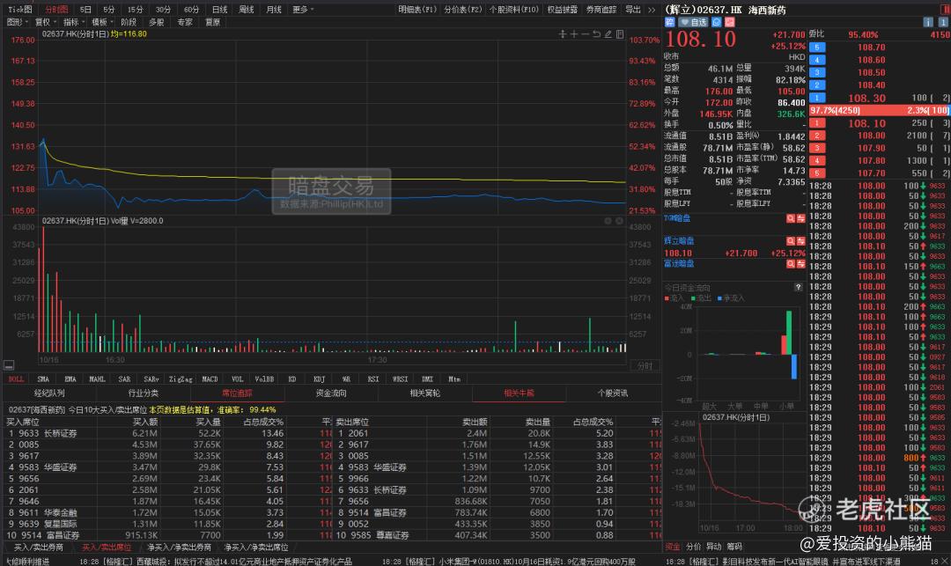Click the 辉立暗盘 link label
The image size is (951, 566).
(679, 241)
